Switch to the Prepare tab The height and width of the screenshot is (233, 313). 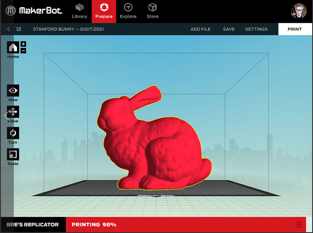coord(104,11)
